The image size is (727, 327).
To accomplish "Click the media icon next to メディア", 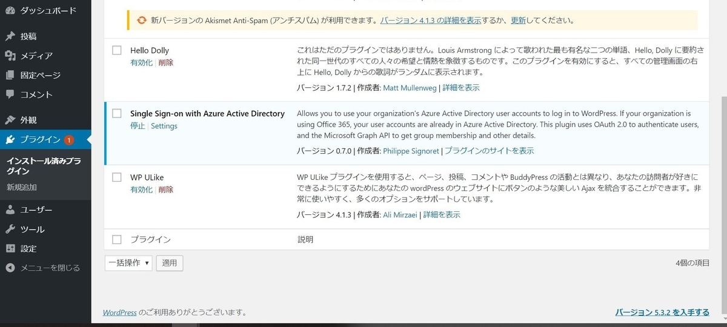I will click(x=10, y=56).
